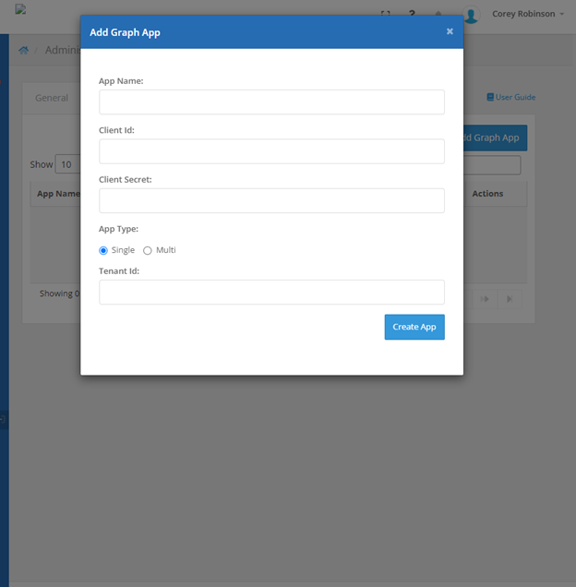Click the last page arrow in pagination

click(510, 298)
